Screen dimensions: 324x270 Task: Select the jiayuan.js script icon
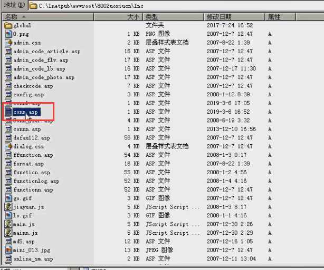(x=8, y=207)
